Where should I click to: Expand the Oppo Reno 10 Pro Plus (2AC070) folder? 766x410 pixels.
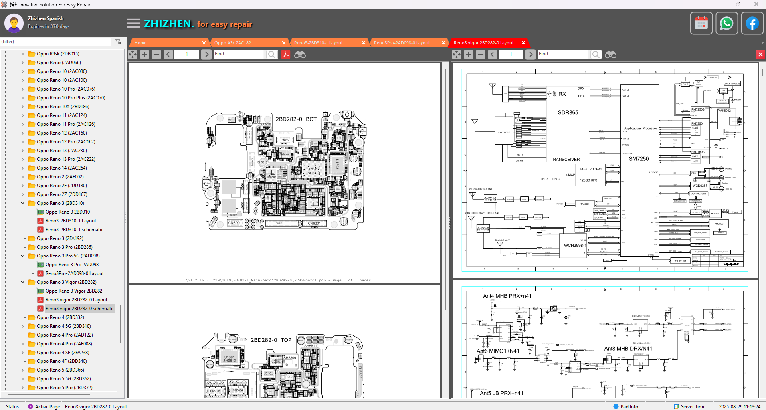(23, 98)
